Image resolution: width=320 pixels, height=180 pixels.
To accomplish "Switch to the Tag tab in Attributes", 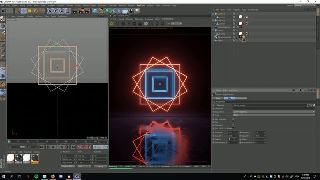I will click(x=230, y=98).
